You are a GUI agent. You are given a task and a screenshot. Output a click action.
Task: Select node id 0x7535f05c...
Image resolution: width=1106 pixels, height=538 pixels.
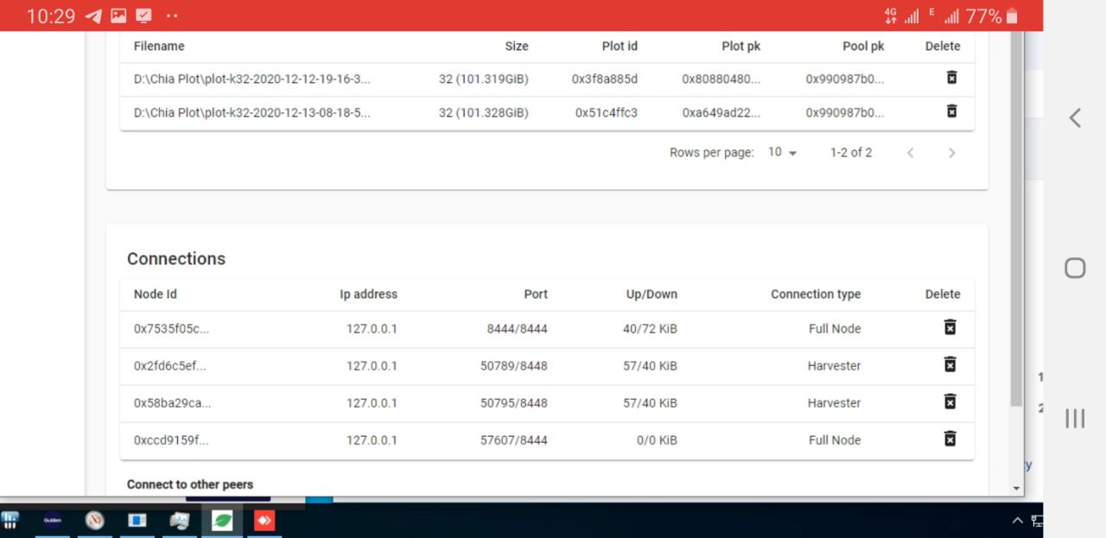[x=171, y=328]
